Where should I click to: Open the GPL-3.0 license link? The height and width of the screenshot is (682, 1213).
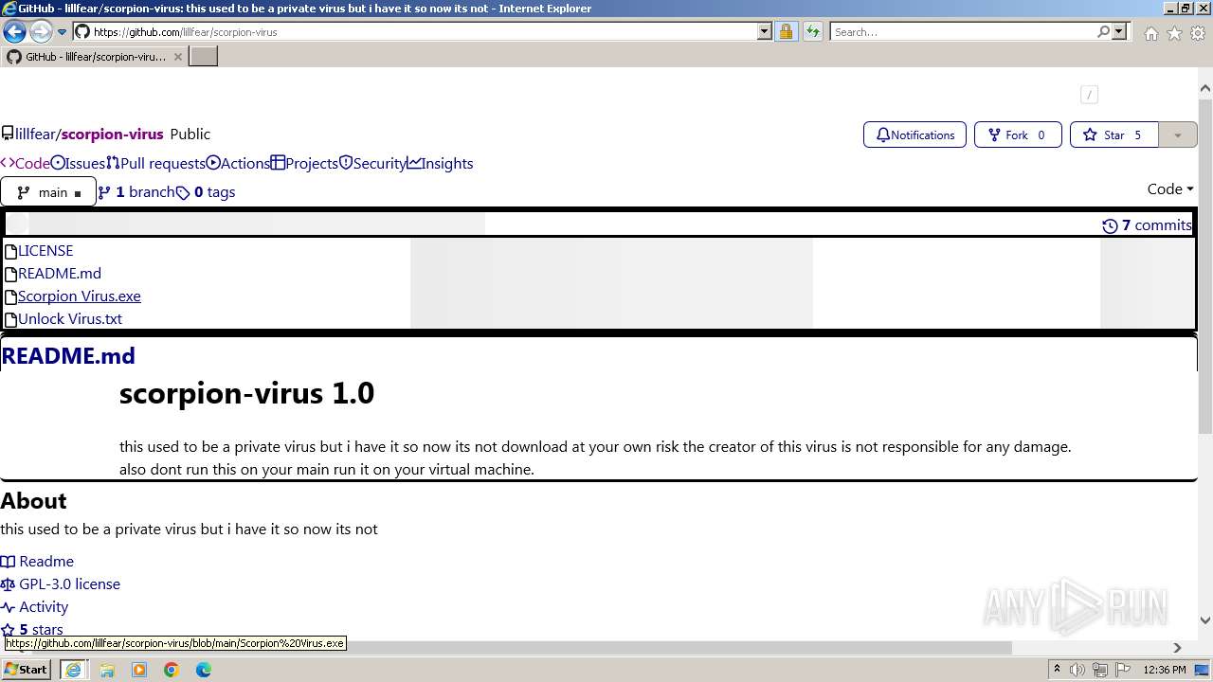pyautogui.click(x=61, y=583)
